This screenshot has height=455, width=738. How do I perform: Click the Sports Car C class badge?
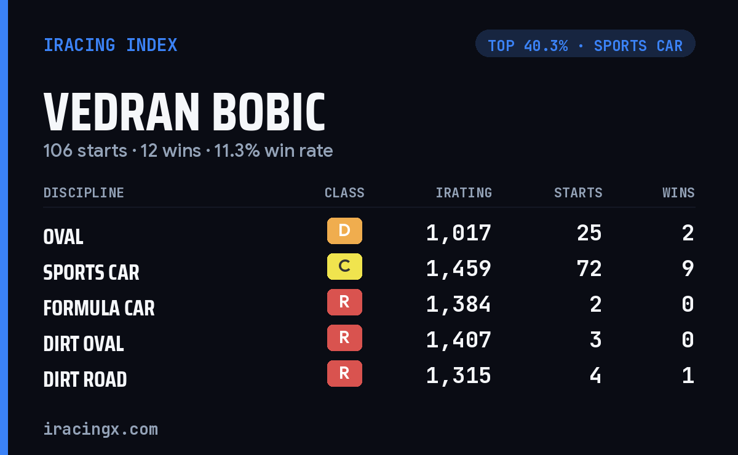coord(344,267)
